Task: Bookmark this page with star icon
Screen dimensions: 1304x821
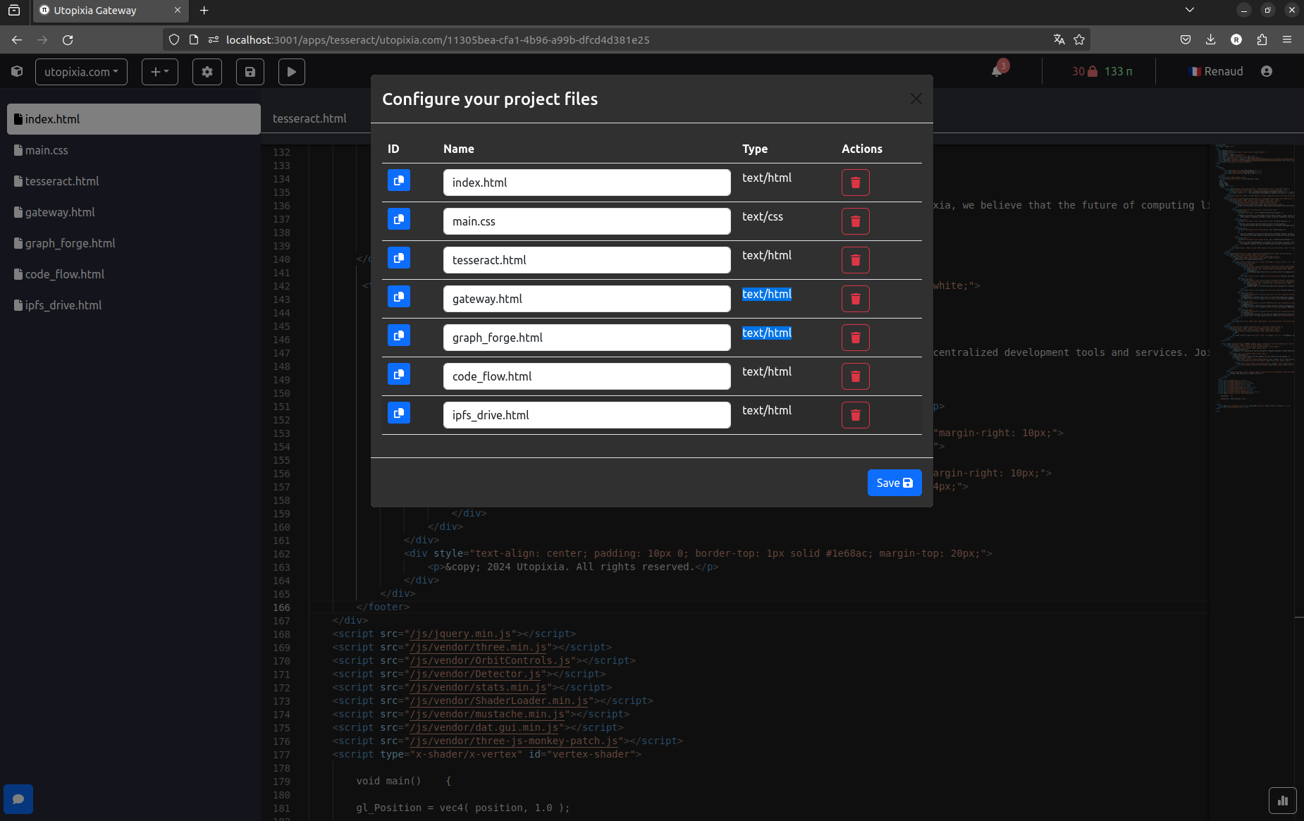Action: [1079, 39]
